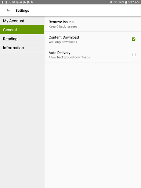Screen dimensions: 141x188
Task: Tap the download notification icon in status bar
Action: pyautogui.click(x=10, y=2)
